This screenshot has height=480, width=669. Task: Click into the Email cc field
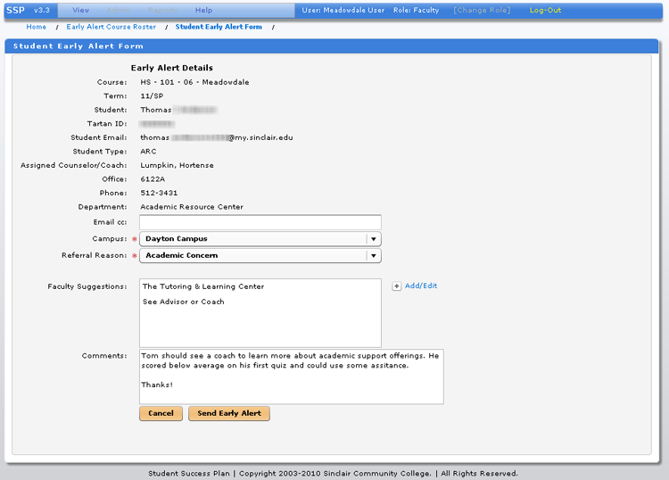[x=260, y=222]
